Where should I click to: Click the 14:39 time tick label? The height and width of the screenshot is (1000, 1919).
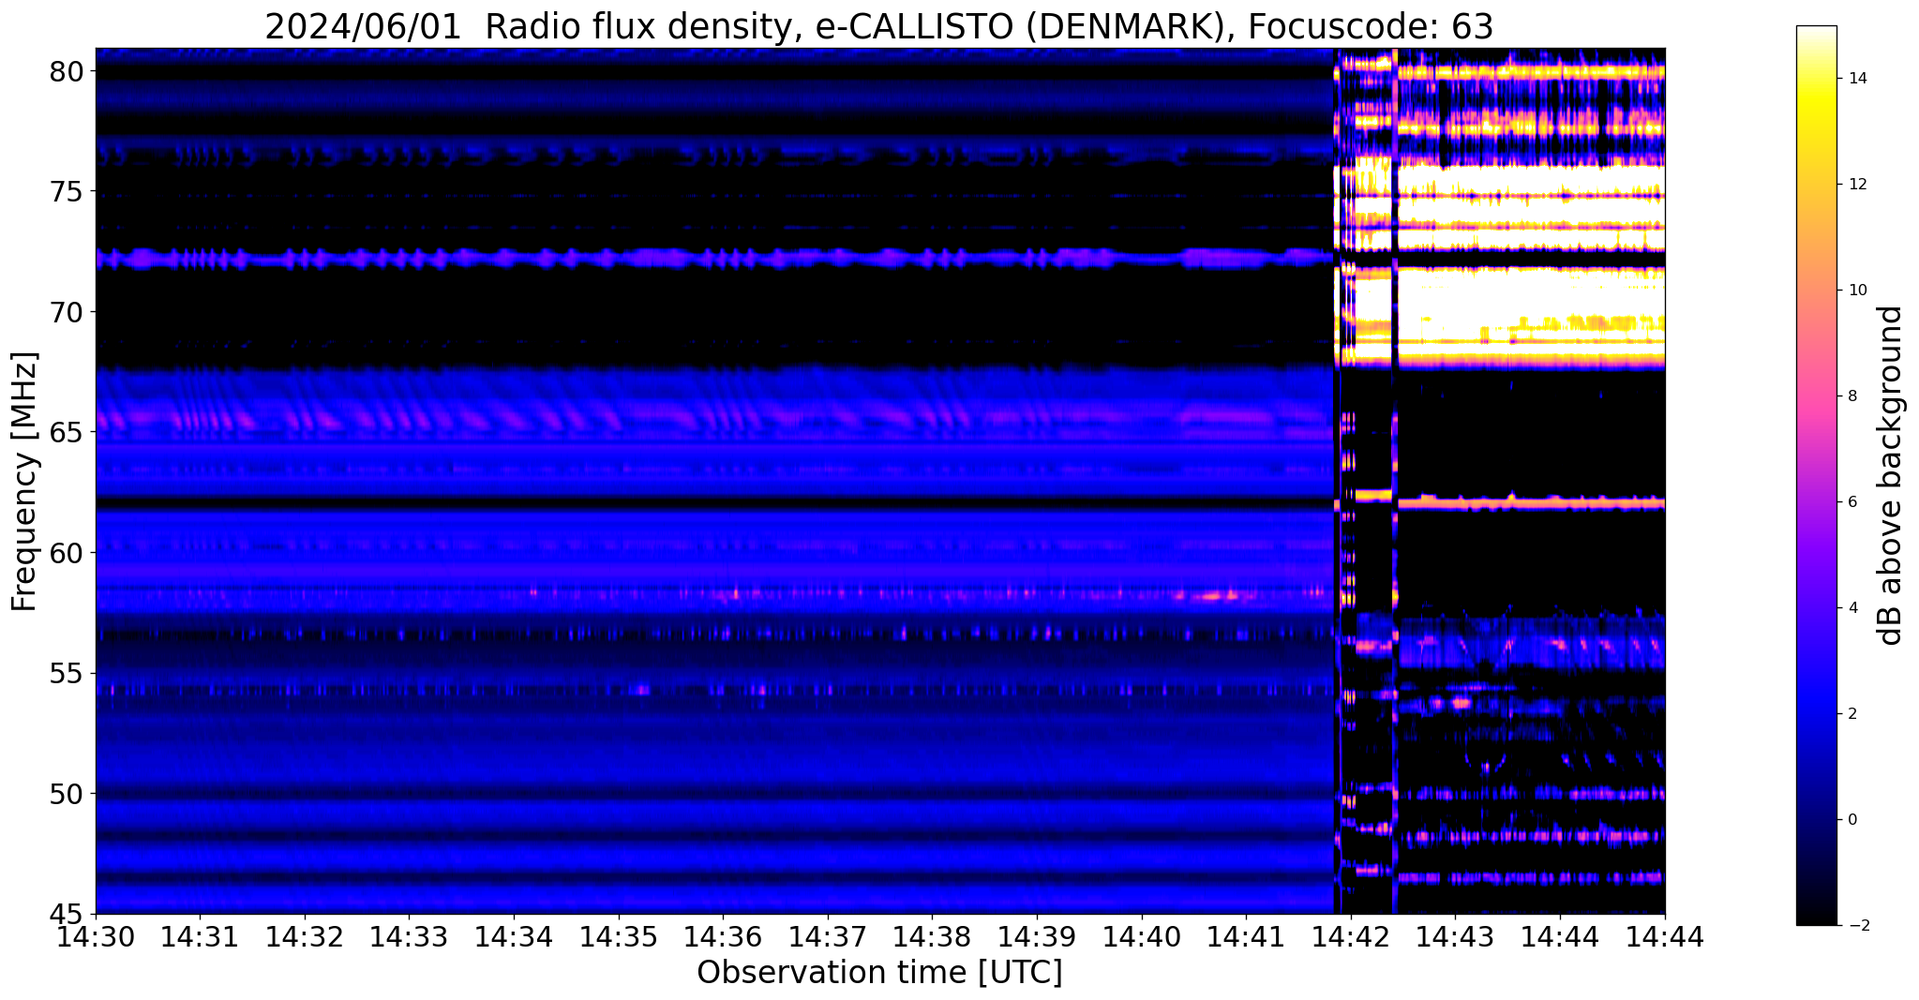pos(1037,935)
